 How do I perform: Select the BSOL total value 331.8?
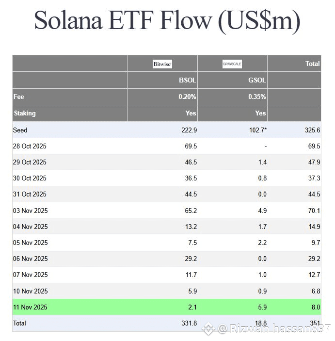tap(188, 323)
